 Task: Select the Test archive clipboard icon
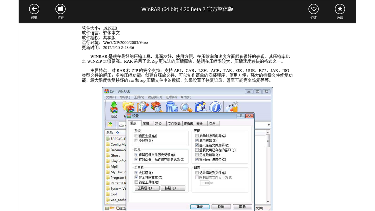click(x=142, y=107)
